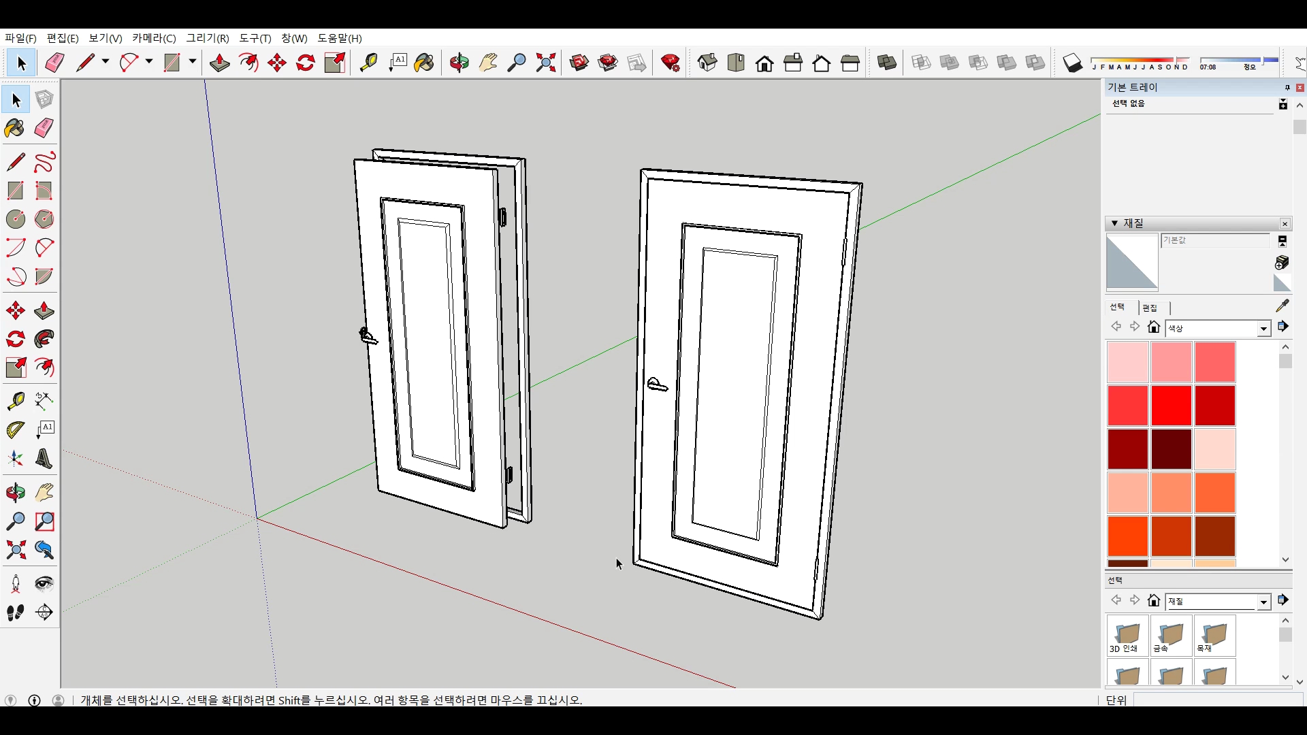1307x735 pixels.
Task: Select the Paint Bucket tool in left toolbar
Action: pyautogui.click(x=15, y=129)
